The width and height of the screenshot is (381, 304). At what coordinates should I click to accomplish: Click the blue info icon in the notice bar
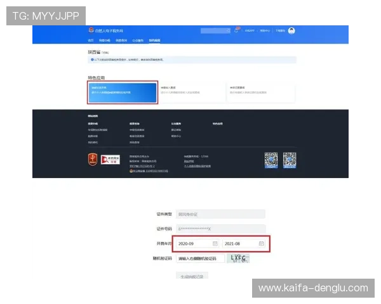pos(92,60)
